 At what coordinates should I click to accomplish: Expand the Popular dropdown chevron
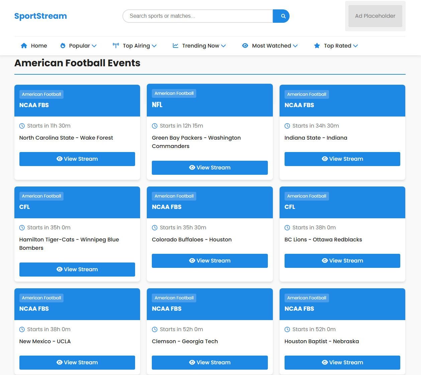click(x=94, y=46)
